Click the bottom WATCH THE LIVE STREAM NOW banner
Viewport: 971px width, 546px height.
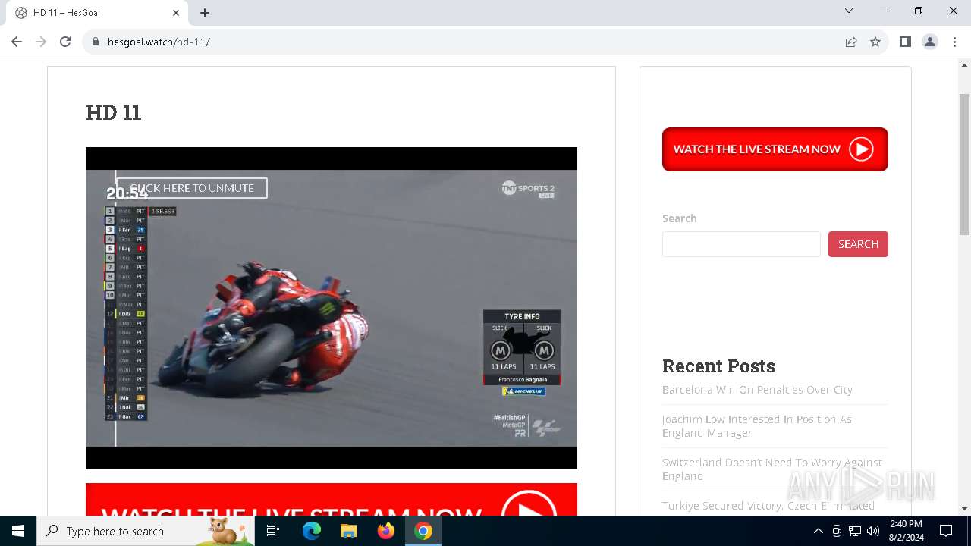[x=332, y=500]
